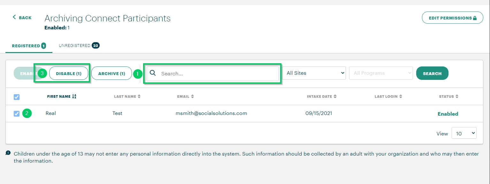The width and height of the screenshot is (490, 184).
Task: Click the green Search button
Action: 432,73
